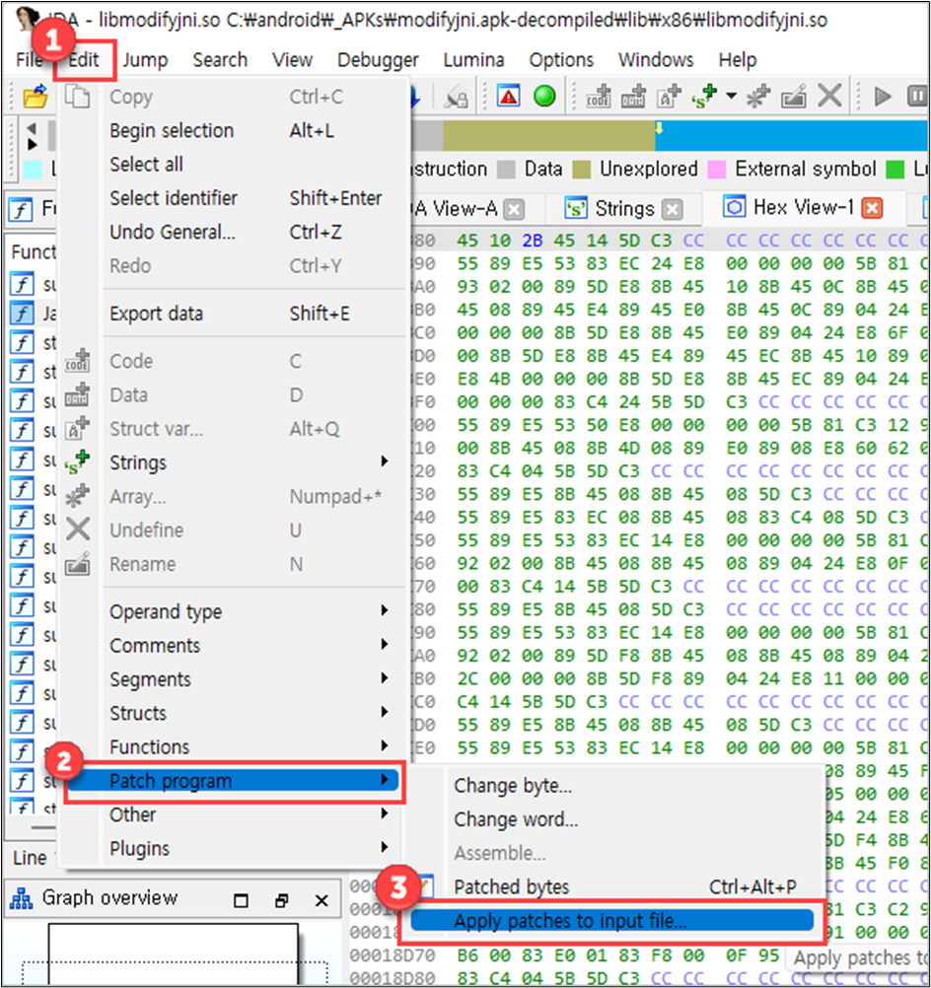
Task: Expand the Functions submenu
Action: [x=233, y=746]
